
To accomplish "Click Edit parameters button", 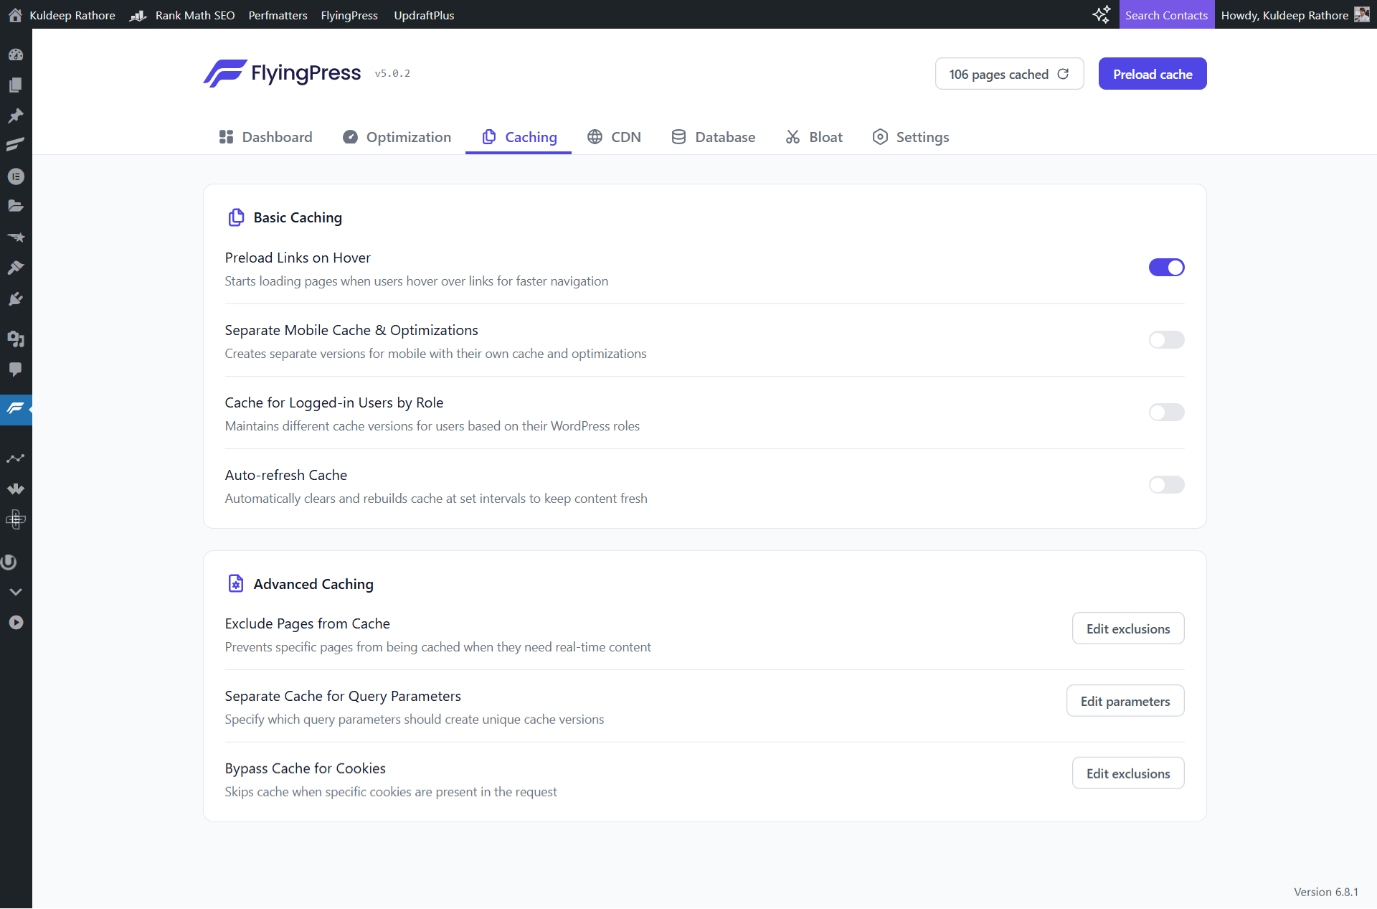I will [x=1125, y=701].
